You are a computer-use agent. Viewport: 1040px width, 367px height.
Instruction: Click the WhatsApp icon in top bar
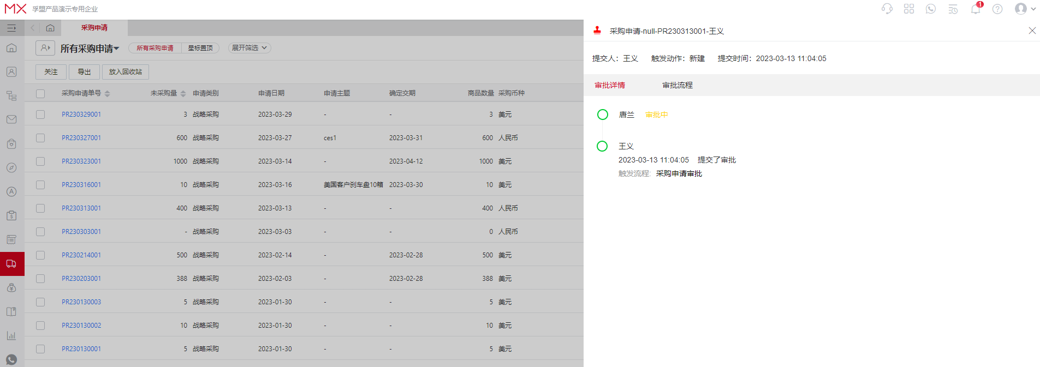[931, 9]
